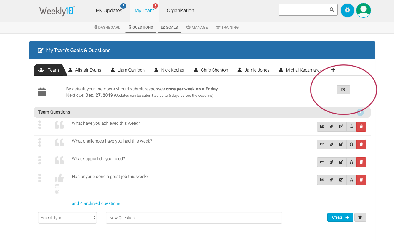The width and height of the screenshot is (394, 241).
Task: Edit the submission schedule settings
Action: tap(343, 90)
